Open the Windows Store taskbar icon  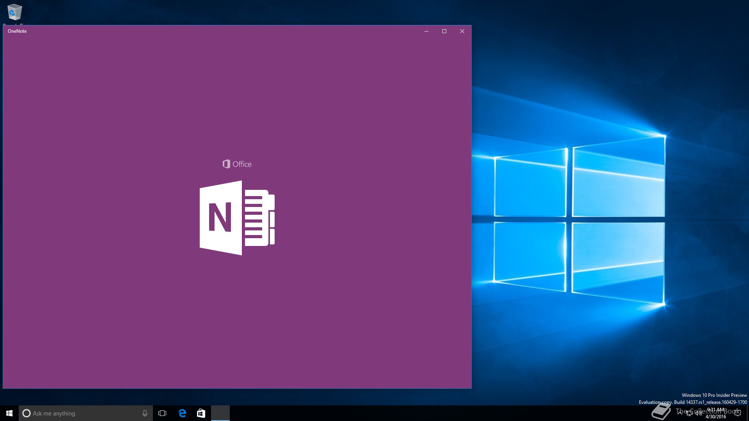(201, 413)
